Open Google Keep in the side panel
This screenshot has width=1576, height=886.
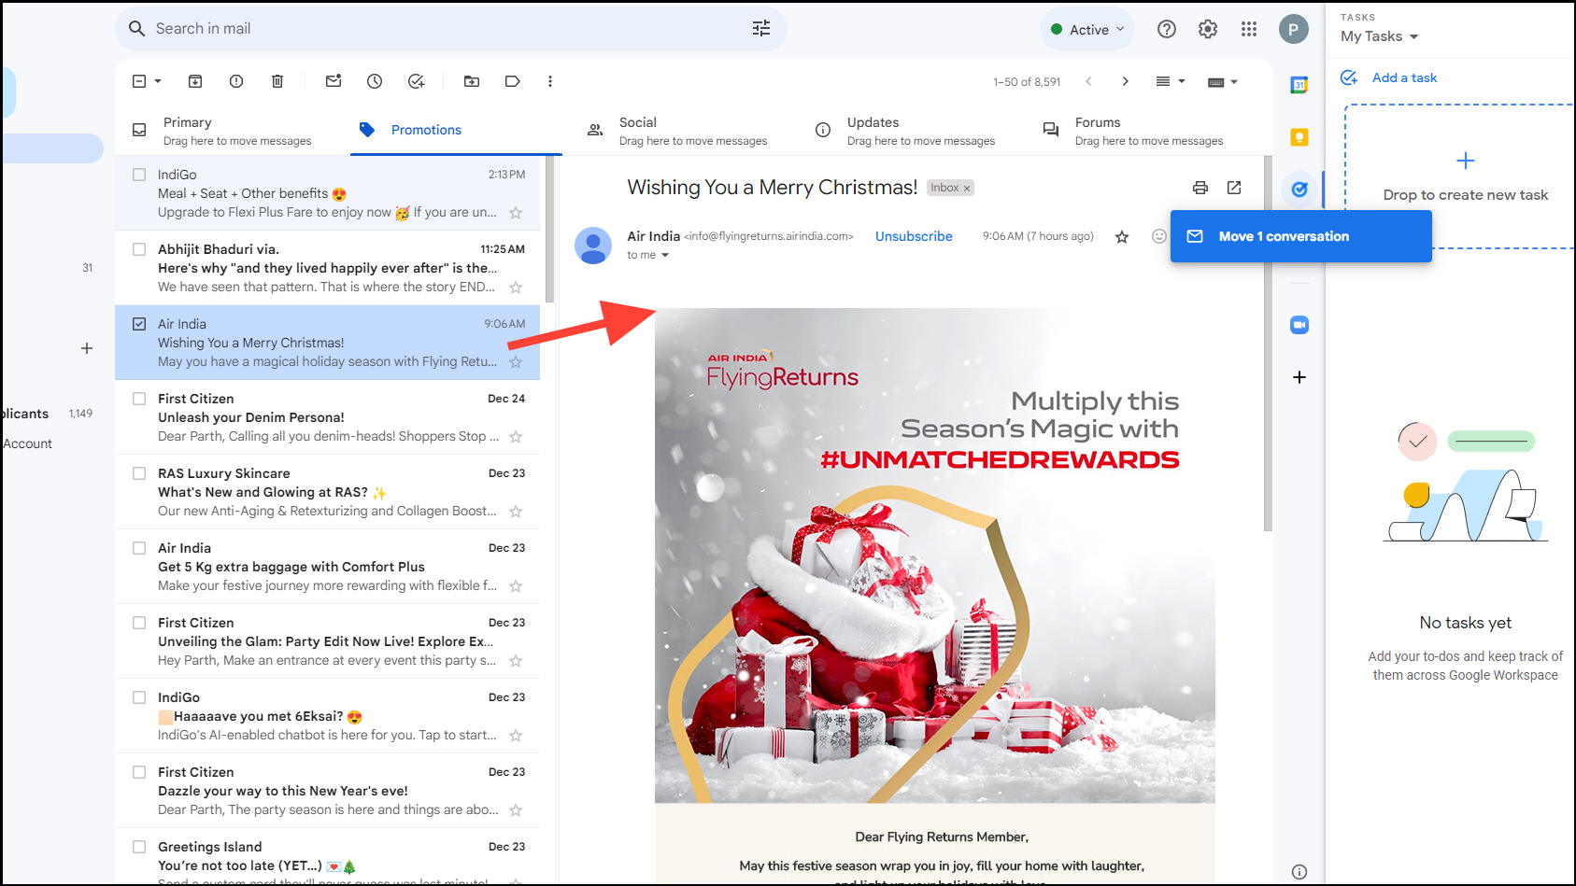coord(1299,137)
